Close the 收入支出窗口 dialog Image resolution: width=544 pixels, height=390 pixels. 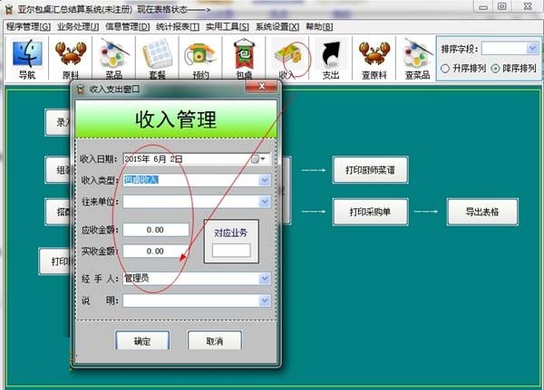[262, 86]
